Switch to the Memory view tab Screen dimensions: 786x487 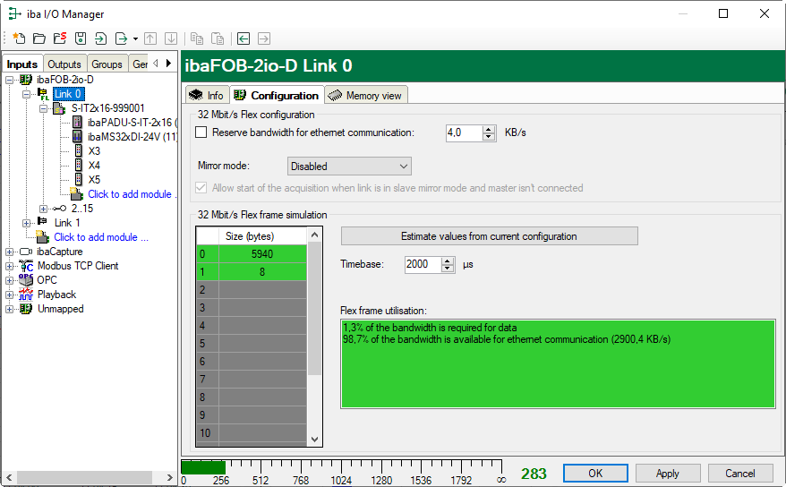(x=366, y=96)
